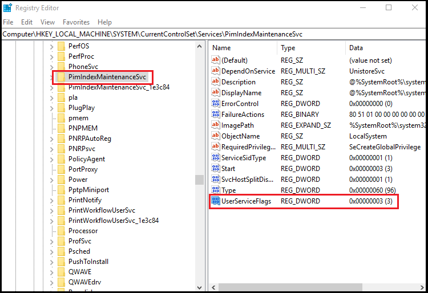Click the values pane horizontal scrollbar thumb
Image resolution: width=428 pixels, height=293 pixels.
click(290, 287)
